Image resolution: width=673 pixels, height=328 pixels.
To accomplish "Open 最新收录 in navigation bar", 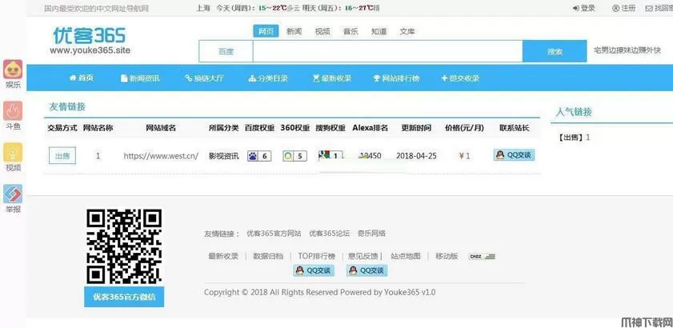I will pyautogui.click(x=332, y=78).
